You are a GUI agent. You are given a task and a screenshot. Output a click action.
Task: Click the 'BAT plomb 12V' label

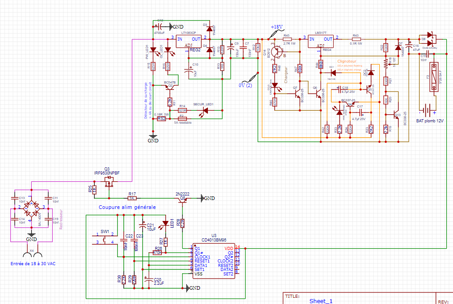430,121
